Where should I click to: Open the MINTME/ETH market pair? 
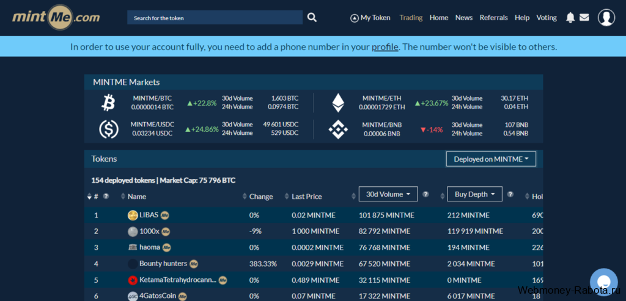point(381,98)
